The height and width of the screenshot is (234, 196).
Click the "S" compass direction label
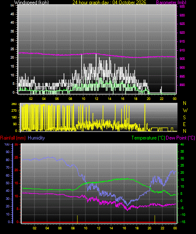coord(184,118)
